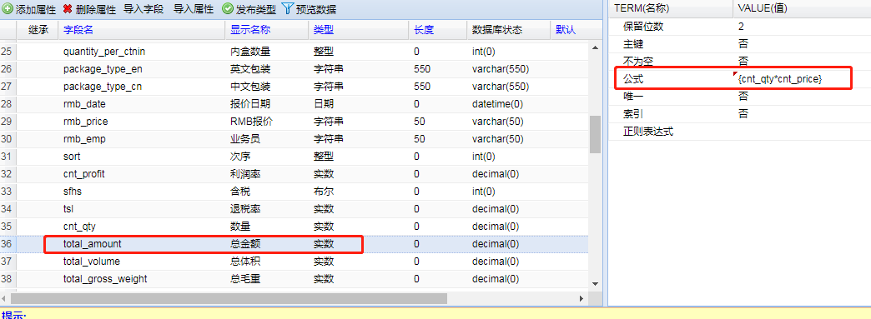Sort by the 字段名 column header
The height and width of the screenshot is (319, 871).
coord(78,30)
